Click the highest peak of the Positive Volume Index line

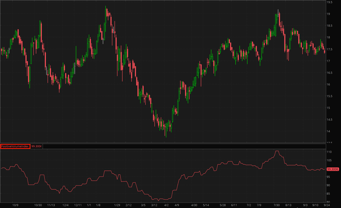[x=277, y=151]
